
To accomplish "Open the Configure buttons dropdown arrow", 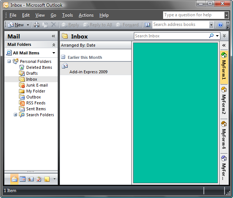I will point(54,179).
